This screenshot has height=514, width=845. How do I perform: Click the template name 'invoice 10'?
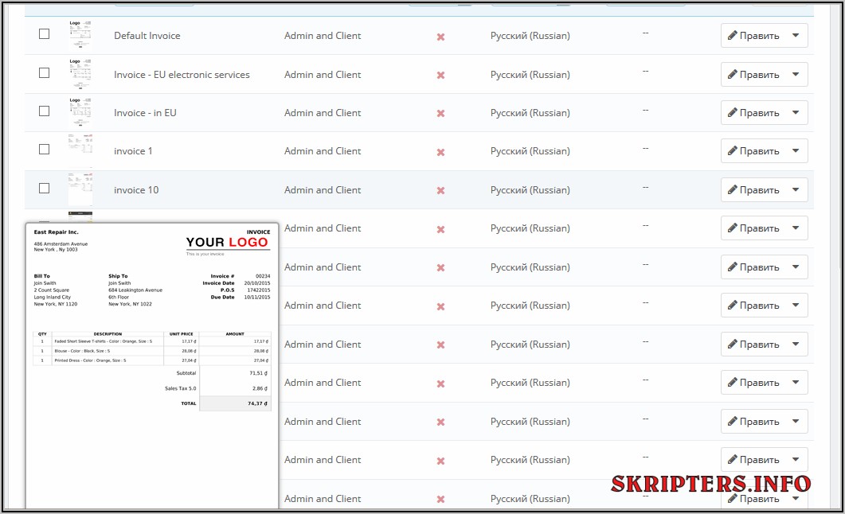136,189
